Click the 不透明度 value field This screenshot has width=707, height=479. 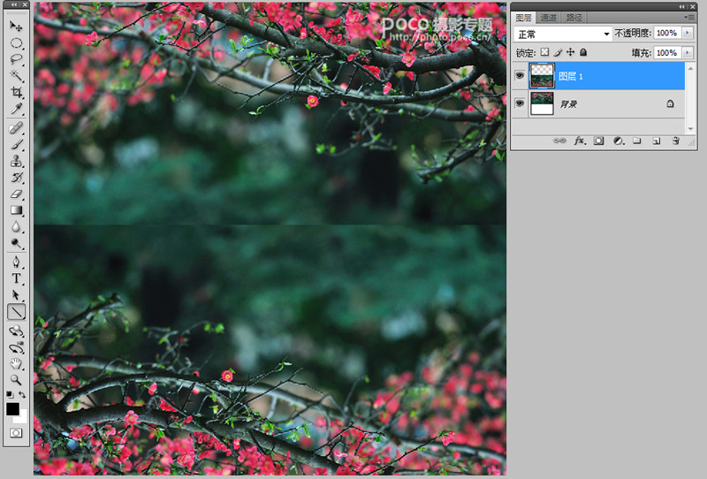(668, 33)
